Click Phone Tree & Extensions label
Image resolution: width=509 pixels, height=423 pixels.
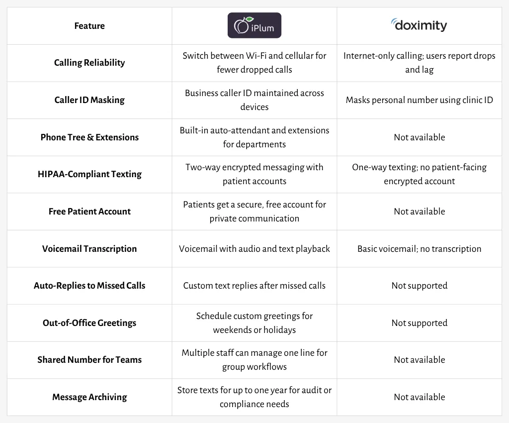coord(89,137)
